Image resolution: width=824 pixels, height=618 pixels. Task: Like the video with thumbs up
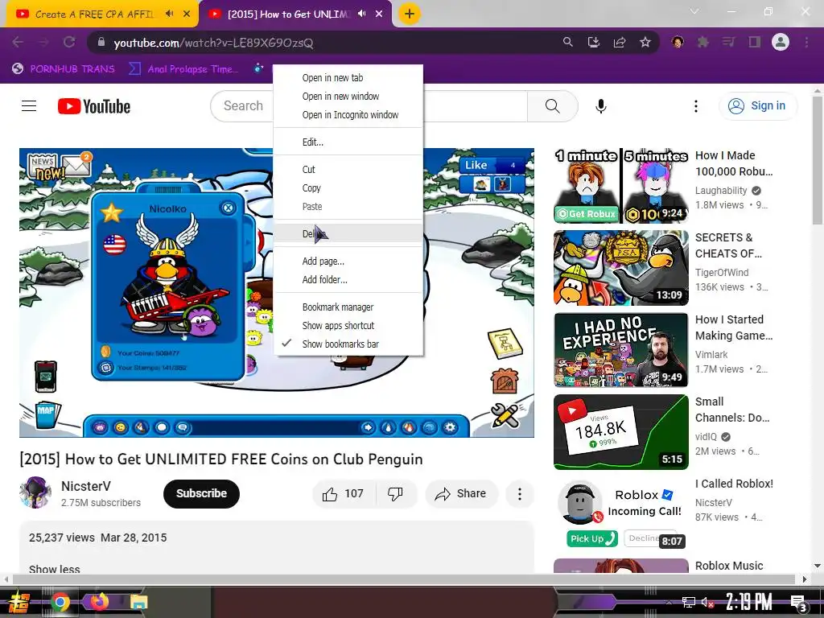[x=344, y=494]
